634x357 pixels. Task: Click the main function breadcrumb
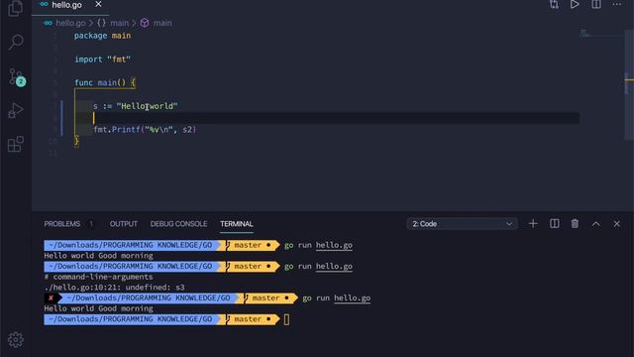tap(157, 23)
